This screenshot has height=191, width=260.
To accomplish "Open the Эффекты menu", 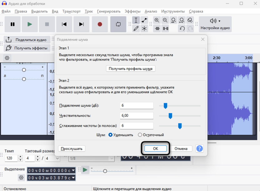I will (132, 11).
